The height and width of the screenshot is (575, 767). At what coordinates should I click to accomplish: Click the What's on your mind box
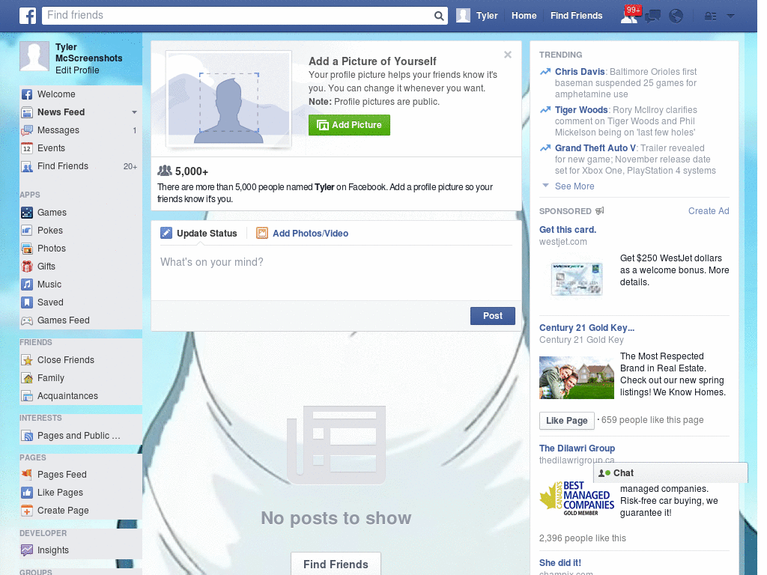[x=336, y=271]
